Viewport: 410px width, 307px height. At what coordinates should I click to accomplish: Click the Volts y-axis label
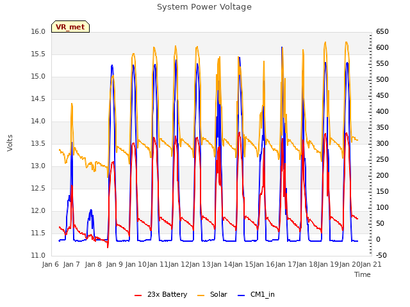(10, 143)
